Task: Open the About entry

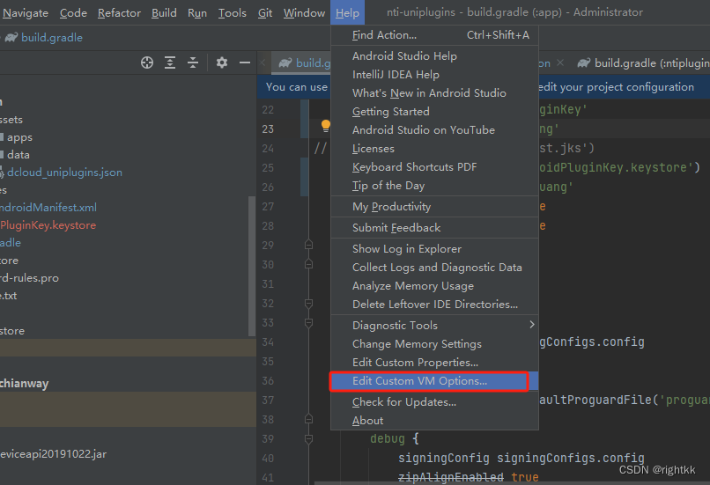Action: tap(434, 421)
